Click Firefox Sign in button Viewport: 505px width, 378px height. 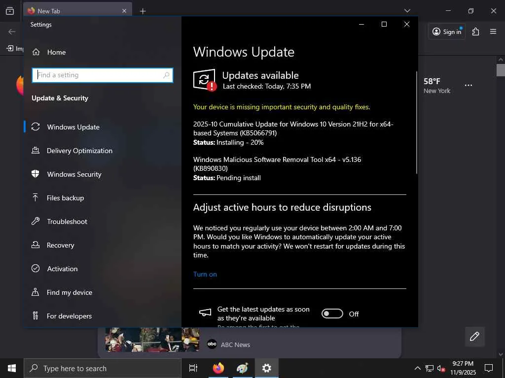point(447,31)
